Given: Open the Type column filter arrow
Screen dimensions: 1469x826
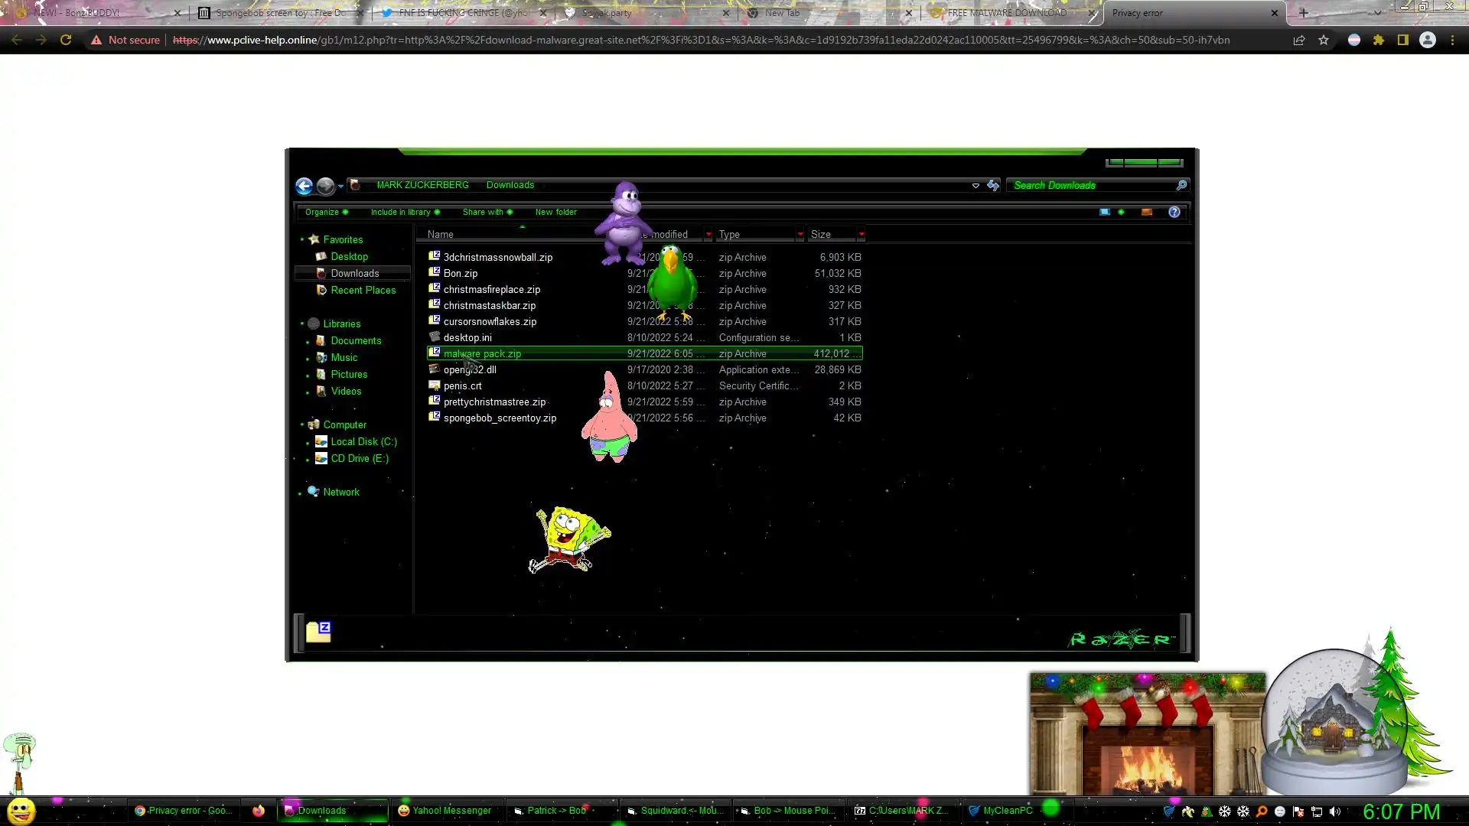Looking at the screenshot, I should tap(800, 234).
